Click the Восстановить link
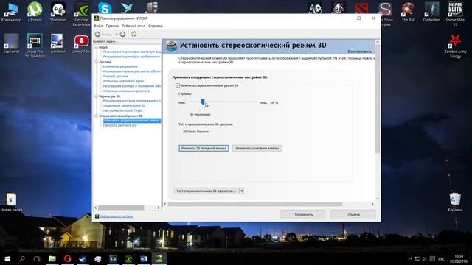Viewport: 472px width, 265px height. click(x=359, y=52)
